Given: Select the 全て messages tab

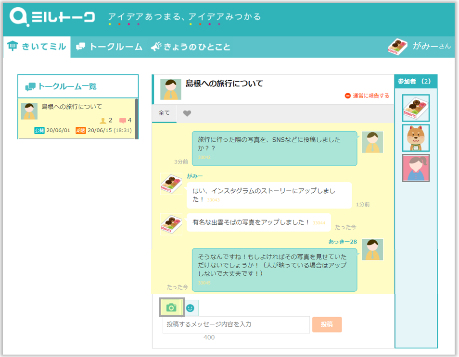Looking at the screenshot, I should (x=164, y=113).
